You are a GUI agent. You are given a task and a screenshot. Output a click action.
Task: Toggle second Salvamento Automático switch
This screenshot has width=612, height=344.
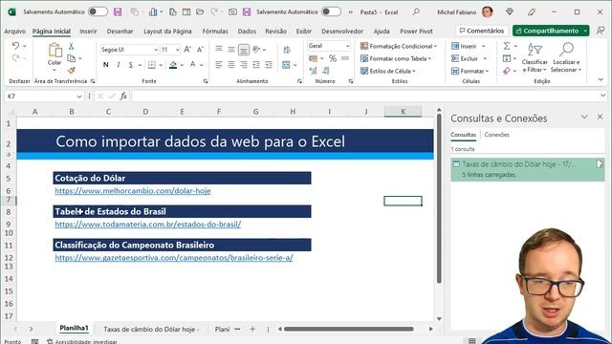pos(331,11)
